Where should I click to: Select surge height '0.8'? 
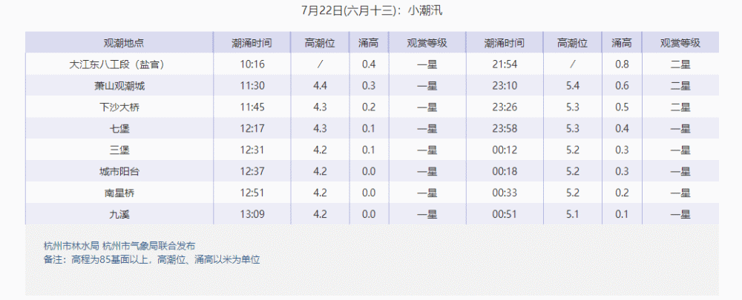pyautogui.click(x=622, y=64)
